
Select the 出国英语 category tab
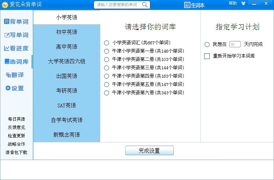[x=66, y=76]
